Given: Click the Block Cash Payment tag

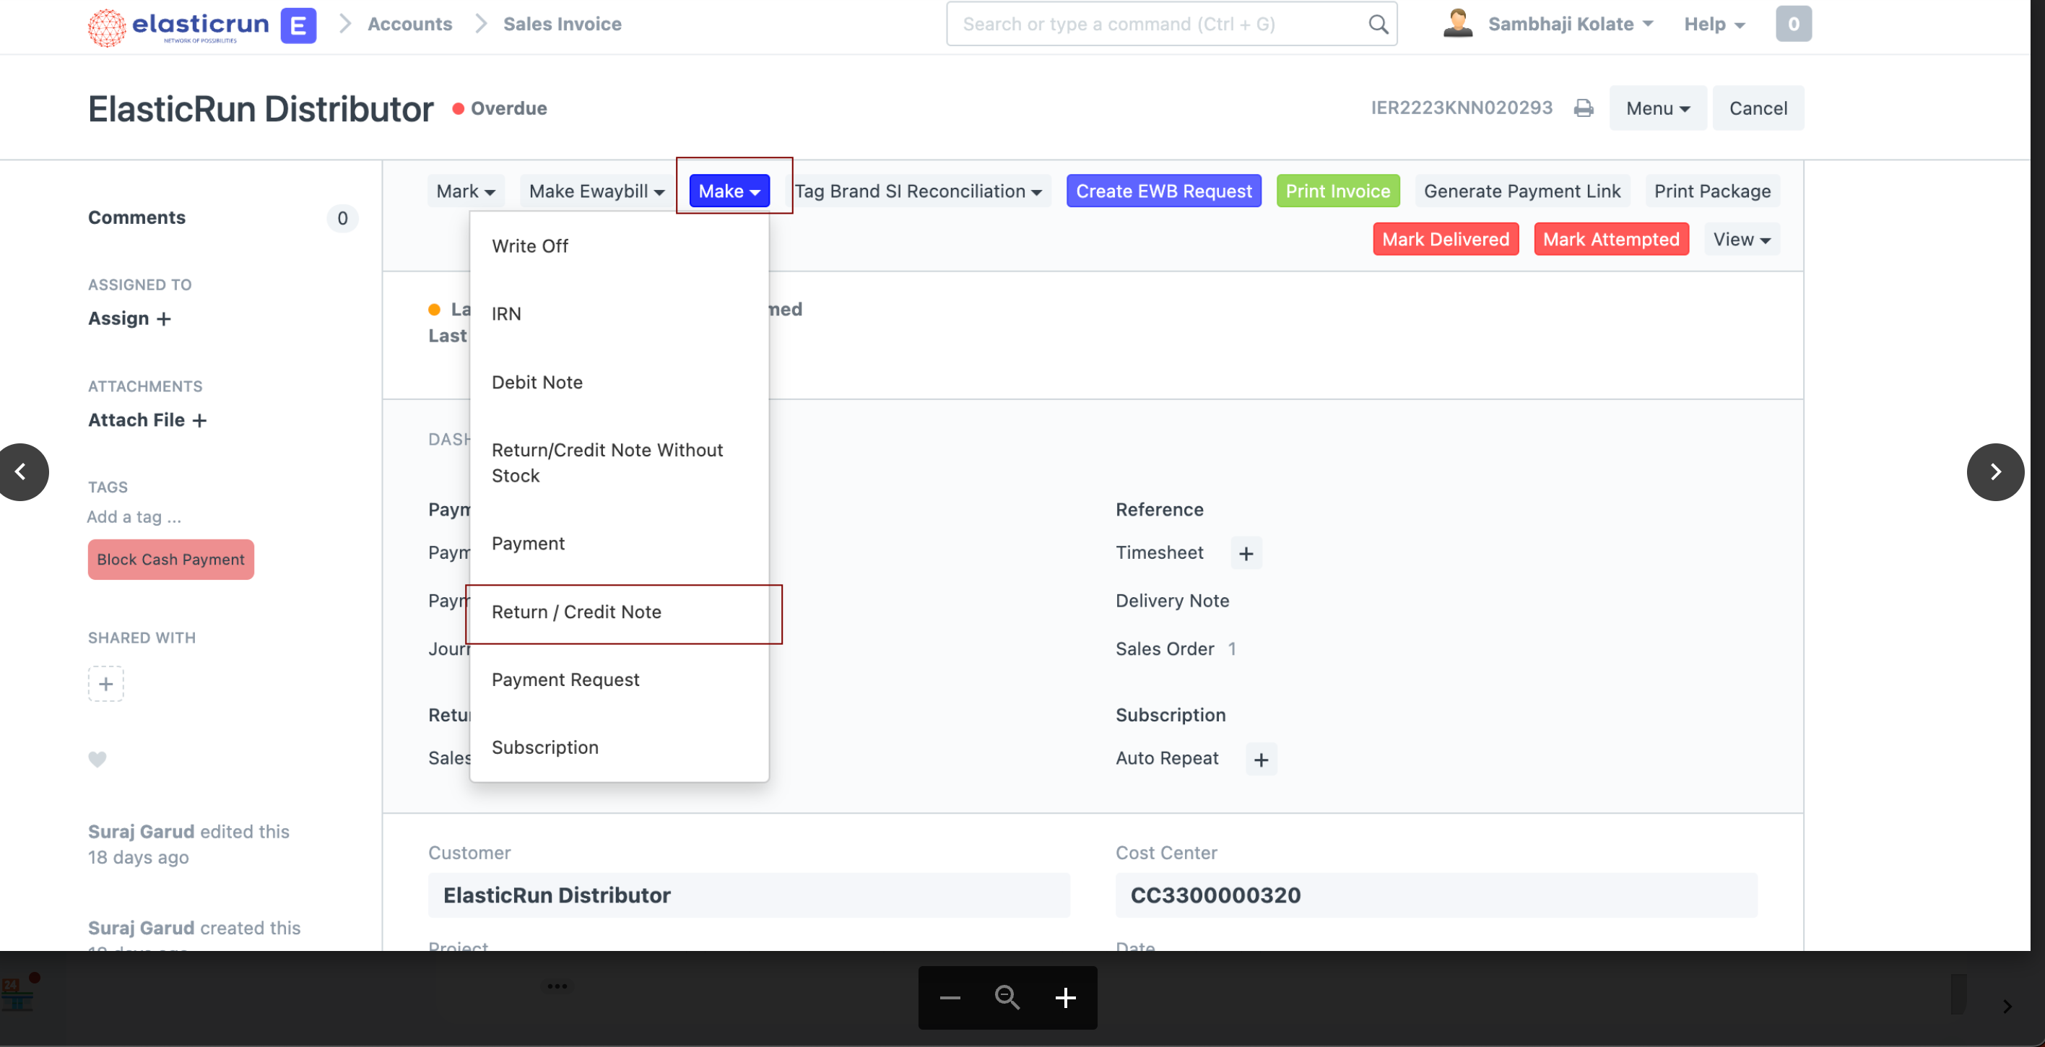Looking at the screenshot, I should coord(170,560).
